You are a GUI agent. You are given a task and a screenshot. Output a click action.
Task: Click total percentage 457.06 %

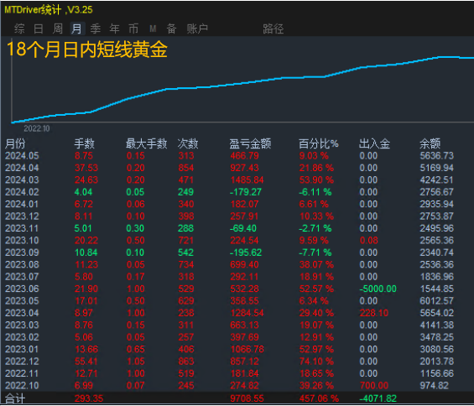(x=319, y=399)
